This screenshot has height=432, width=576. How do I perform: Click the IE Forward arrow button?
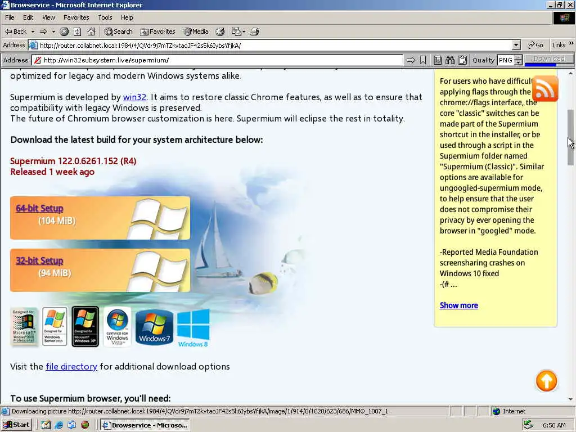[x=43, y=31]
